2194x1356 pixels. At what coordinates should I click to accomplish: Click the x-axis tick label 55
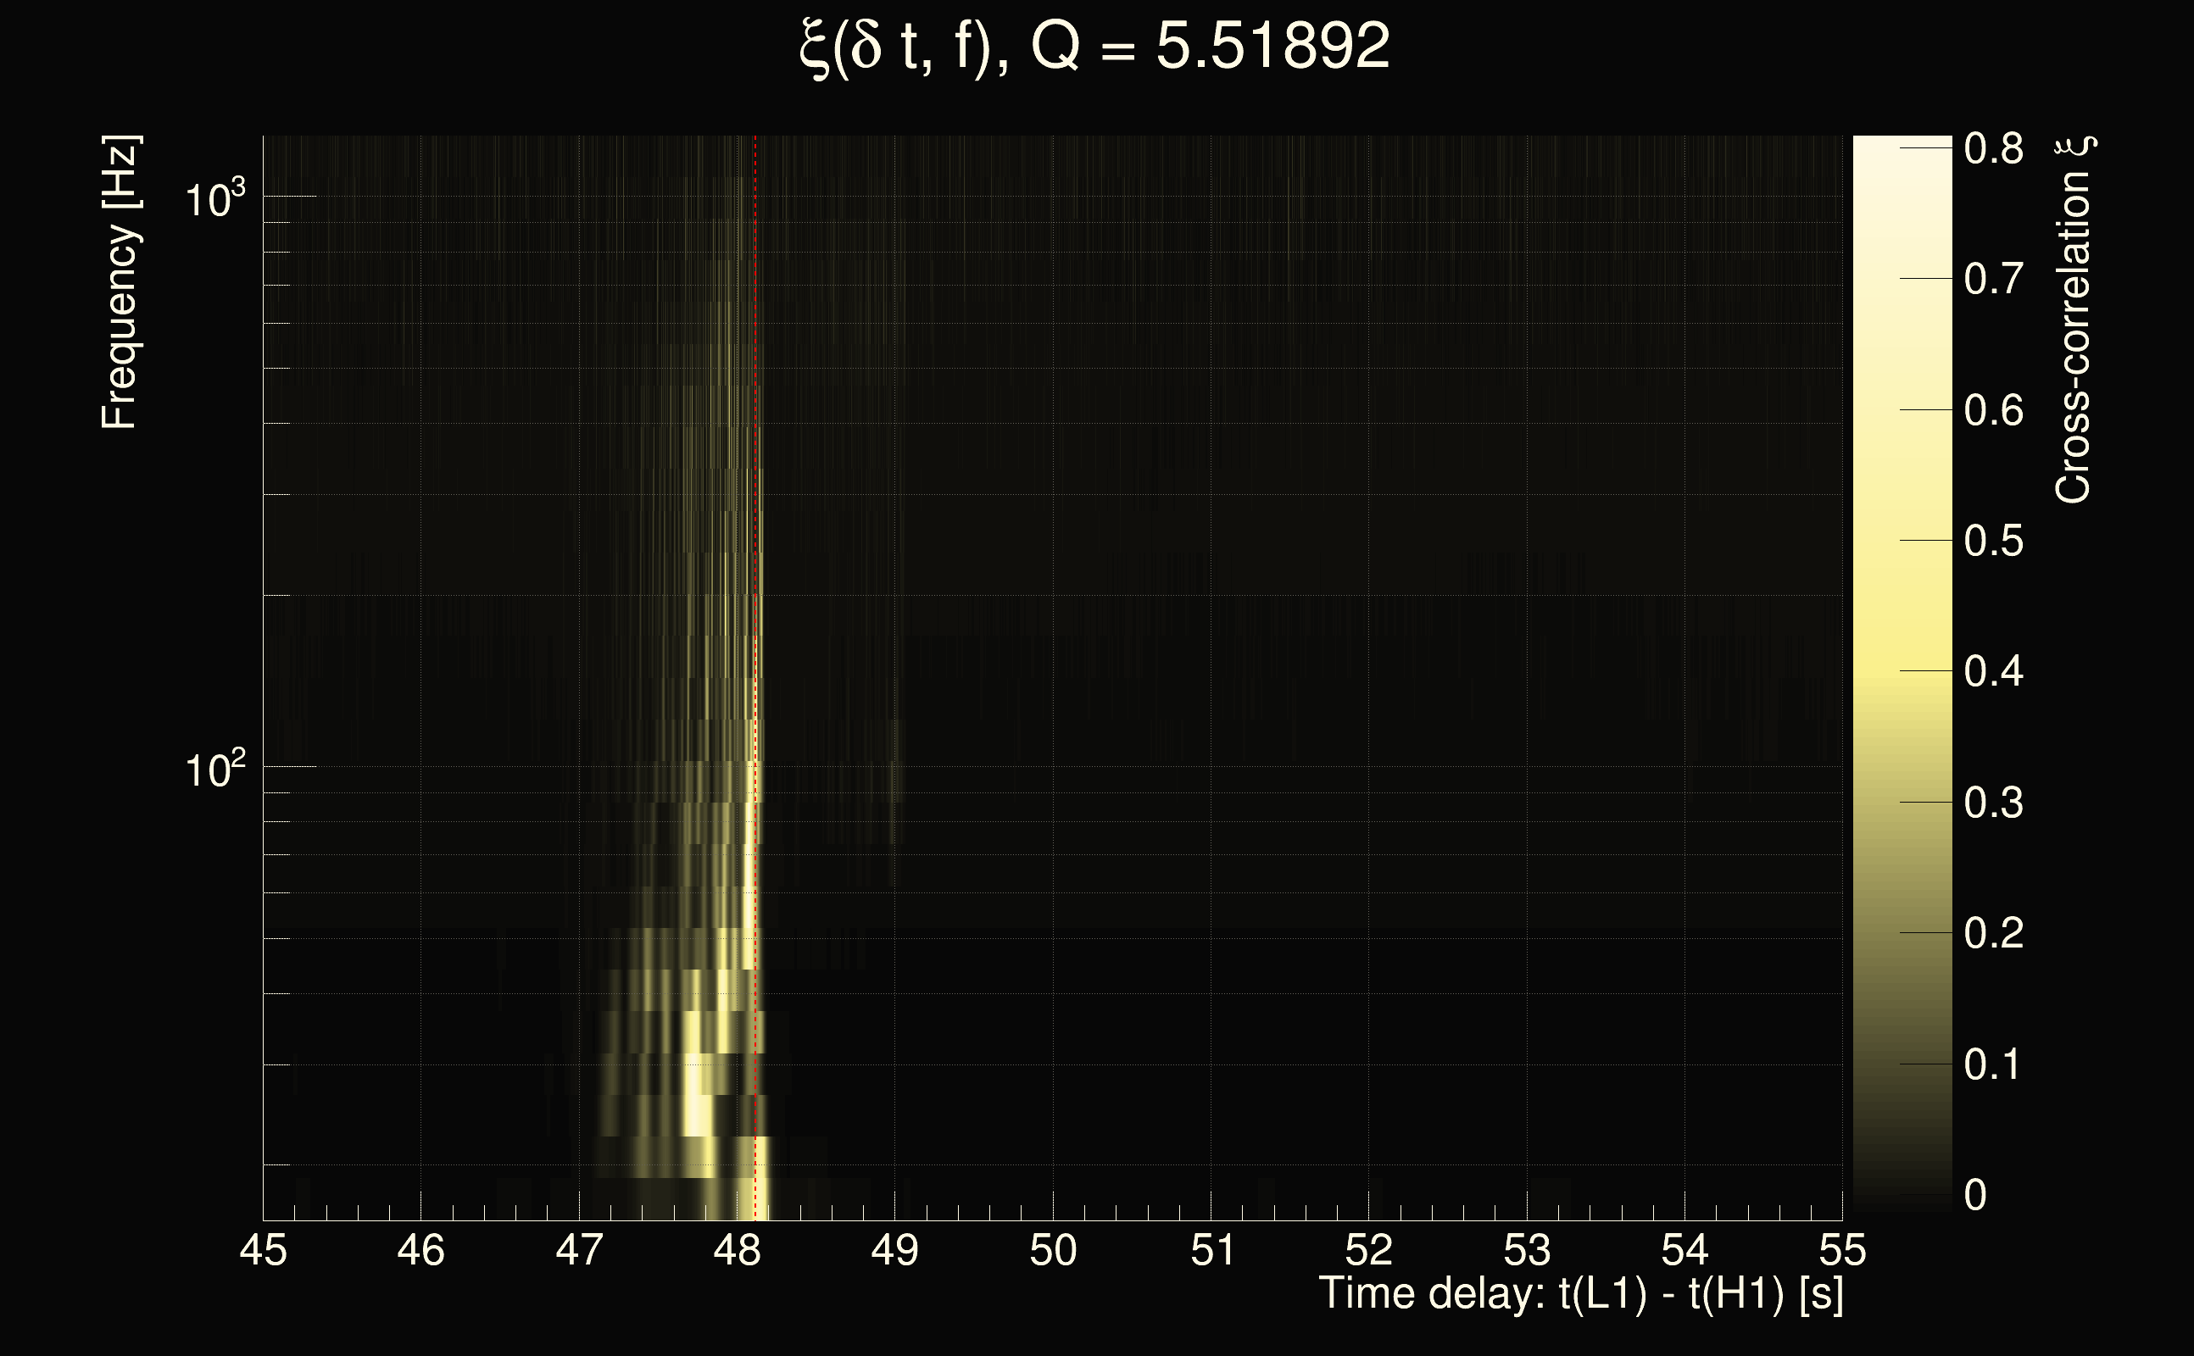[1841, 1250]
